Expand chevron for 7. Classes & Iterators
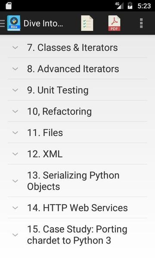Screen dimensions: 155x258 pyautogui.click(x=15, y=48)
